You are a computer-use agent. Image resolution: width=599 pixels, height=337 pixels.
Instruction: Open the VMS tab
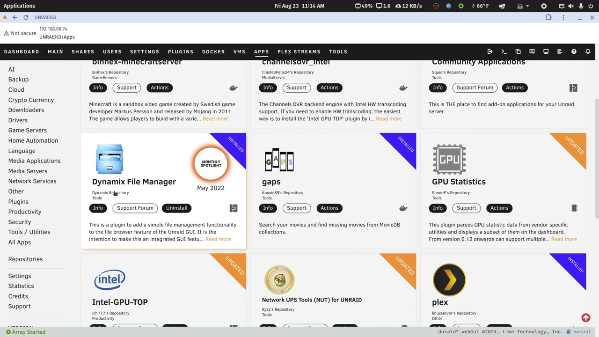click(240, 51)
